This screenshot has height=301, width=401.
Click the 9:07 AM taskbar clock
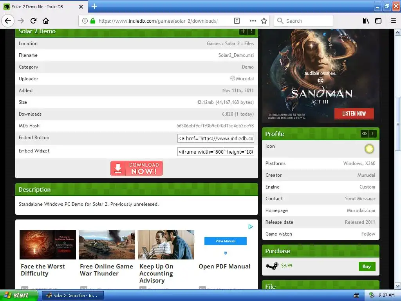click(387, 296)
